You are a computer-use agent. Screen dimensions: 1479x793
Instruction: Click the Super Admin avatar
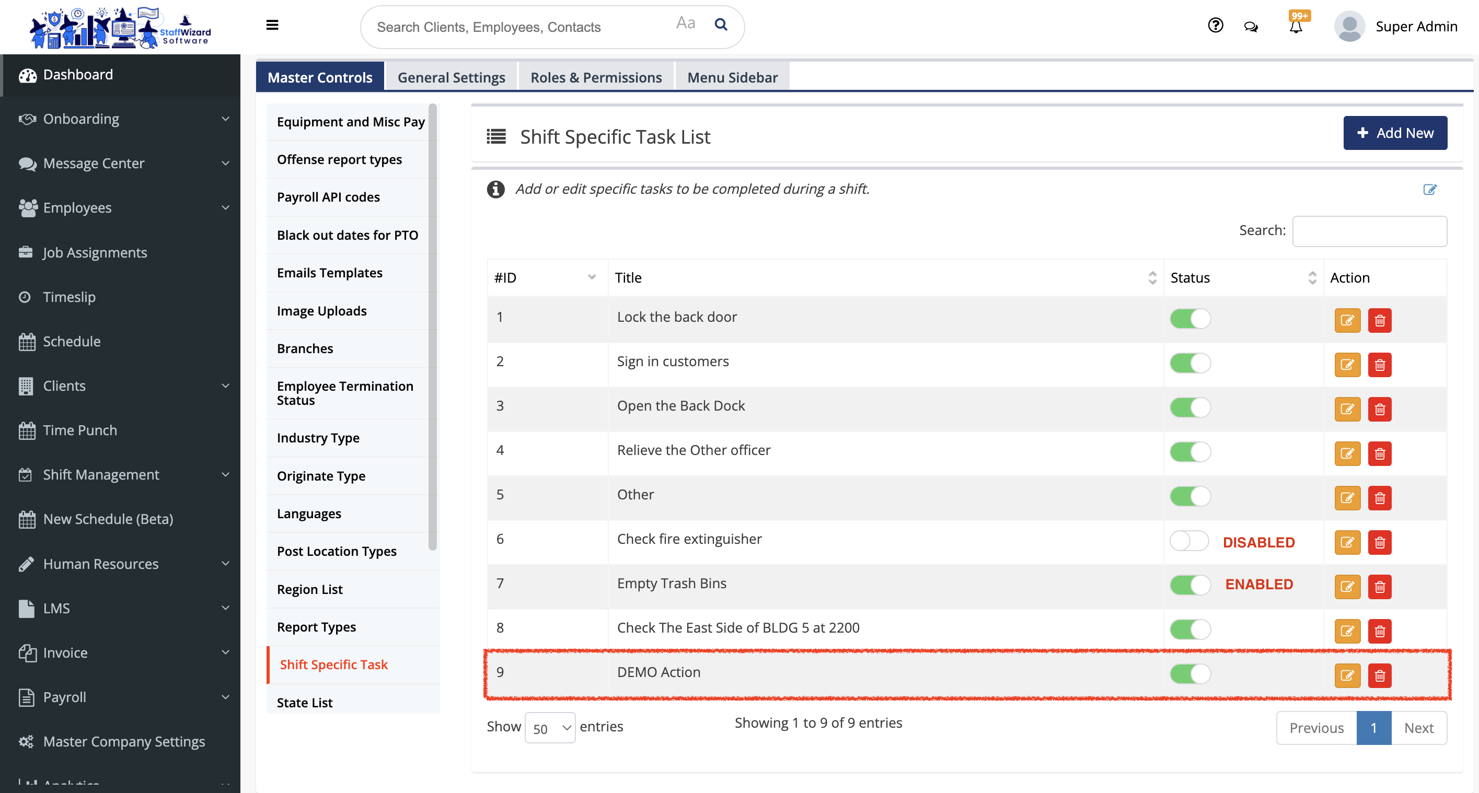(x=1349, y=27)
